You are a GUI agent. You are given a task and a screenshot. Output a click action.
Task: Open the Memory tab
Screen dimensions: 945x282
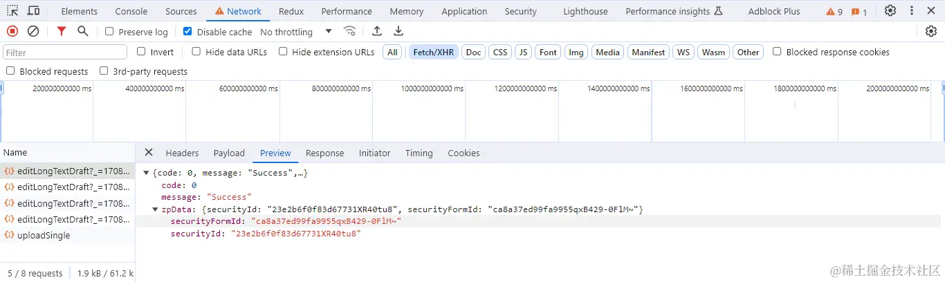point(407,11)
